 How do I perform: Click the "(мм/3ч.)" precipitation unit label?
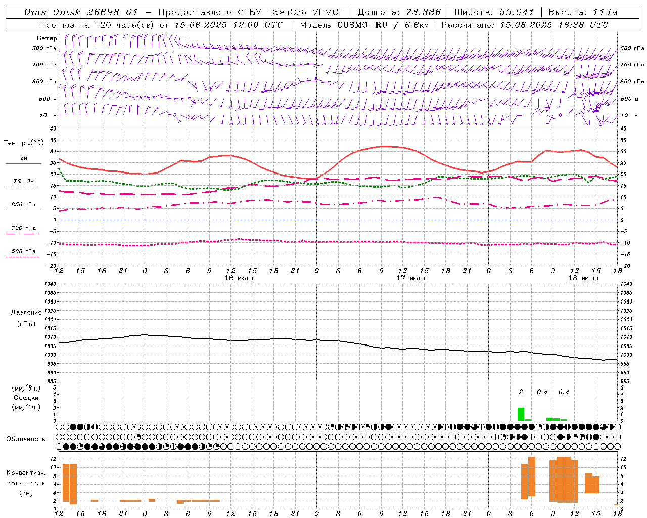pos(26,388)
